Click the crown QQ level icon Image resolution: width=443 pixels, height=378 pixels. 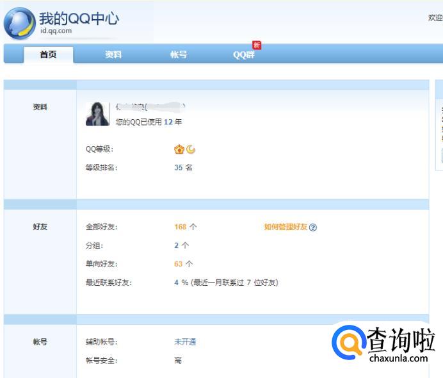179,149
